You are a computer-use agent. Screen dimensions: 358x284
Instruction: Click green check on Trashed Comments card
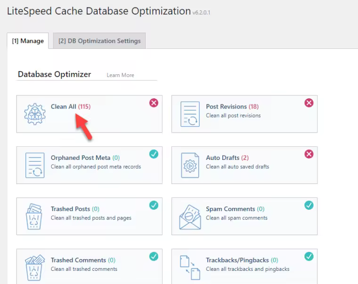click(x=154, y=256)
